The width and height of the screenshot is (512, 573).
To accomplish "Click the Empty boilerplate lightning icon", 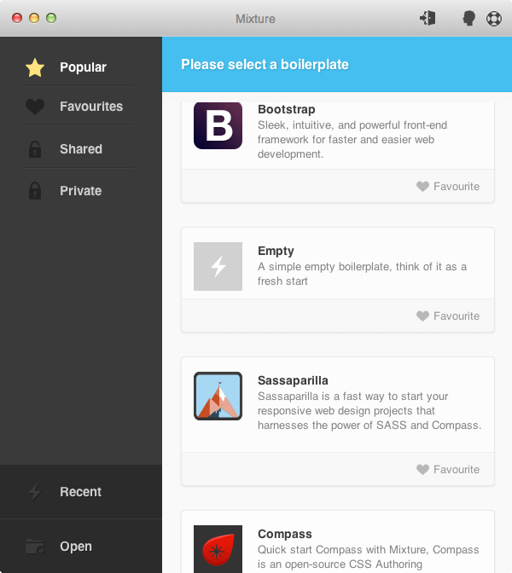I will [218, 266].
